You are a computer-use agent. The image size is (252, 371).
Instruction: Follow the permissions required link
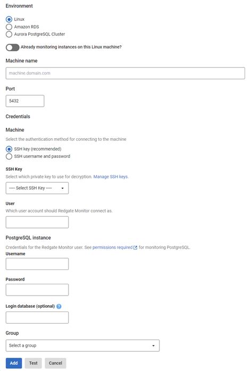click(112, 247)
